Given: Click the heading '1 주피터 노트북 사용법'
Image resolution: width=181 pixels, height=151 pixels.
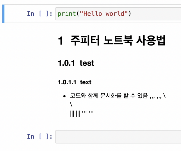Looking at the screenshot, I should coord(112,41).
